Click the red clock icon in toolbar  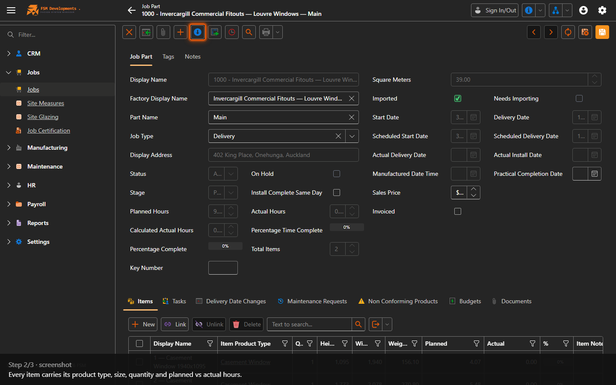(x=232, y=32)
